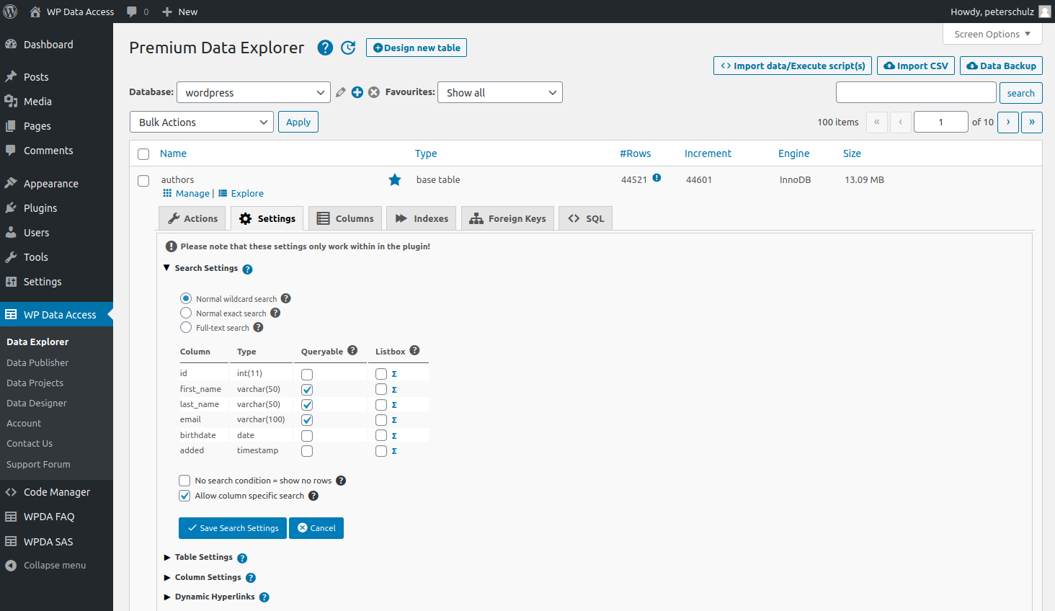Screen dimensions: 1055x611
Task: Click Import CSV button
Action: (x=916, y=66)
